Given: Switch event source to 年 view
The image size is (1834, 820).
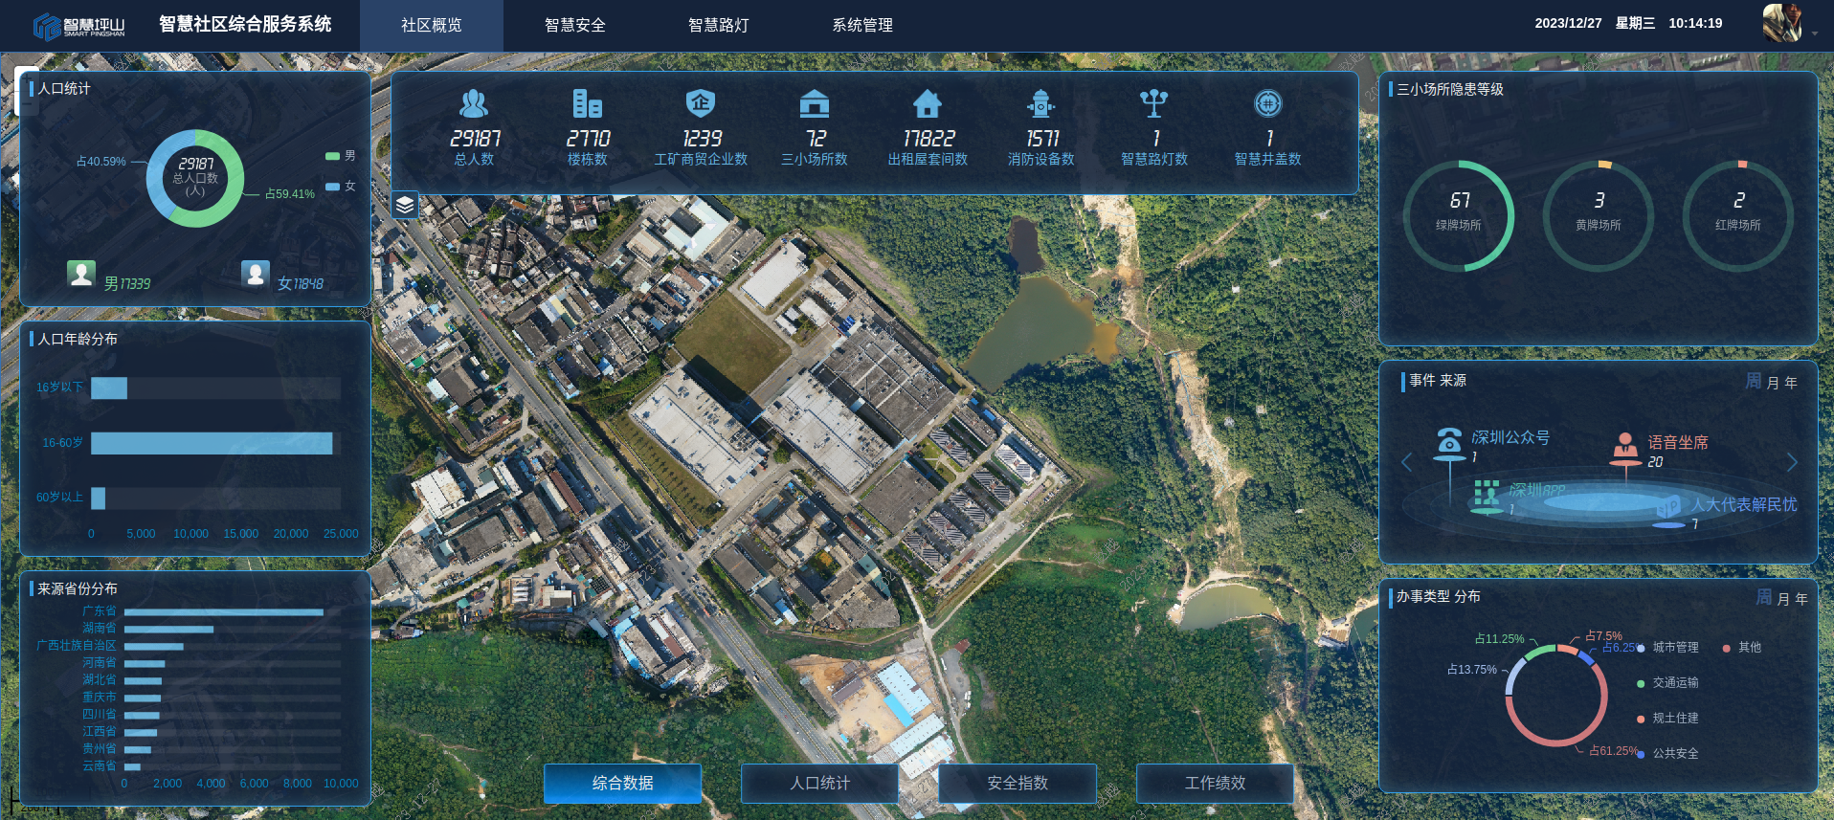Looking at the screenshot, I should coord(1791,383).
